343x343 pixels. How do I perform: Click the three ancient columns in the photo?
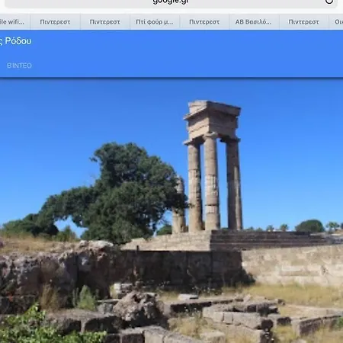213,166
